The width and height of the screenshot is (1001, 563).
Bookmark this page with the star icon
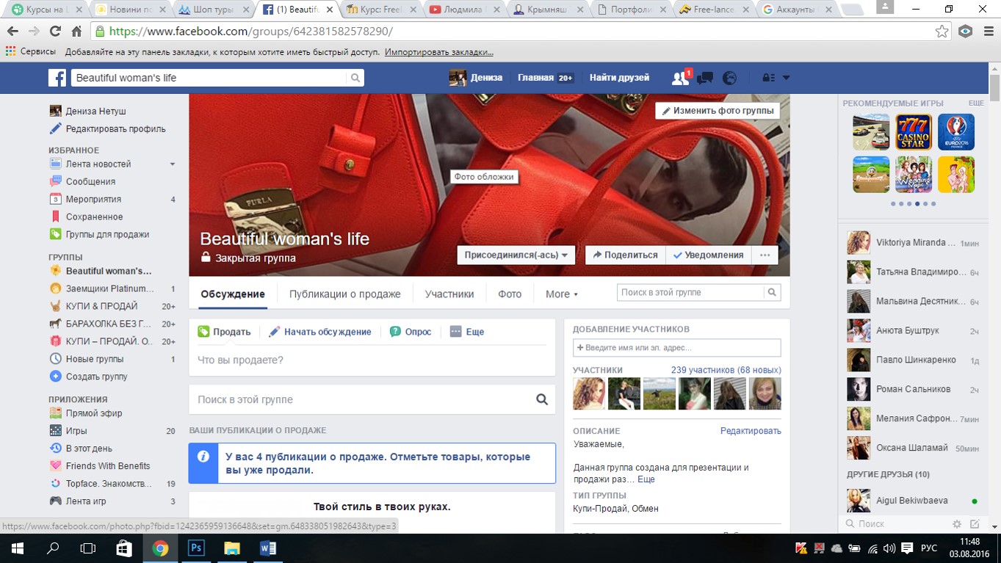942,32
